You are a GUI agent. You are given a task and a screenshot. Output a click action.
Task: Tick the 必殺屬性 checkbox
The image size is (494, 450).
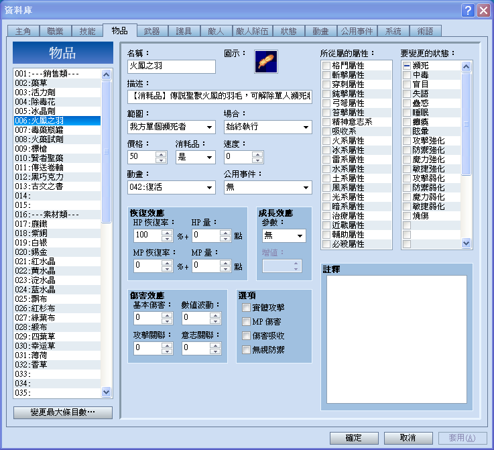(326, 244)
